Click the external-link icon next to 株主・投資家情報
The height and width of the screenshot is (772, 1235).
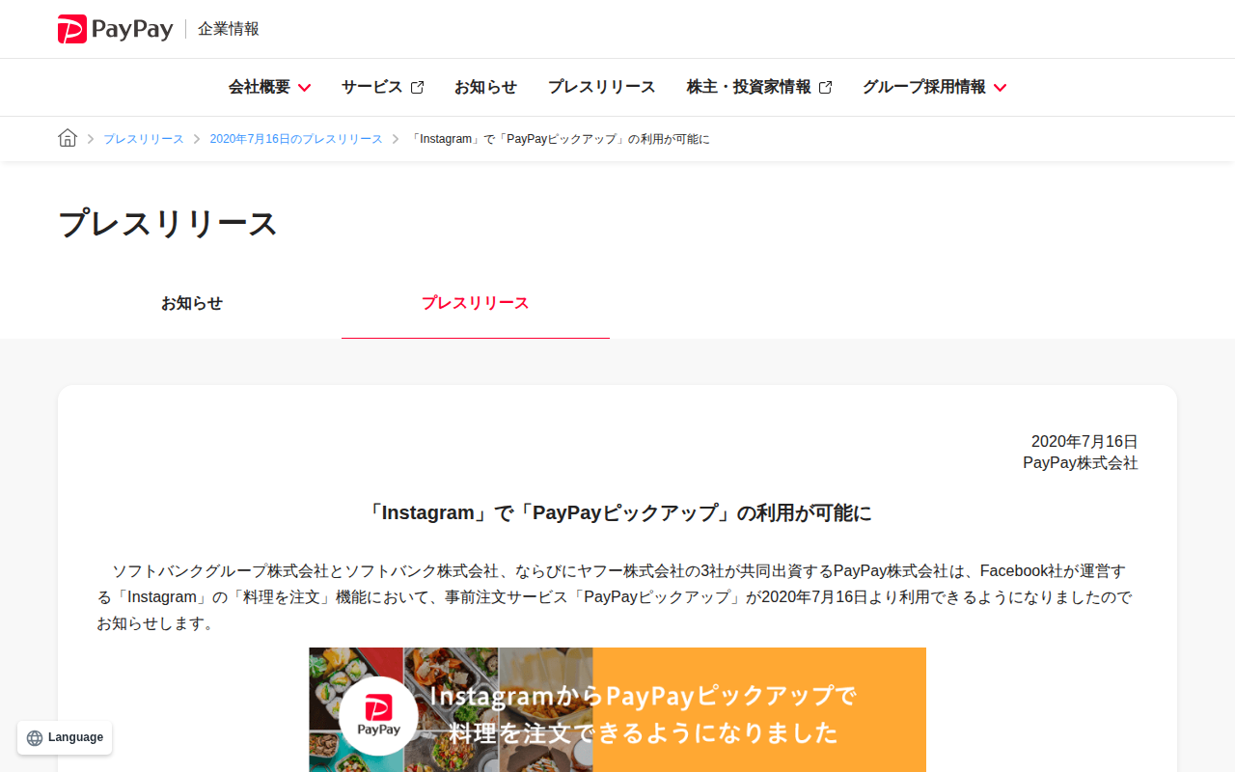tap(825, 88)
